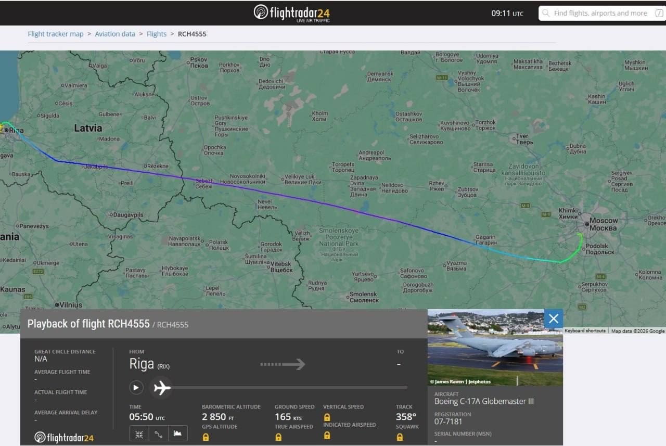Open the Aviation data breadcrumb link

pos(115,34)
